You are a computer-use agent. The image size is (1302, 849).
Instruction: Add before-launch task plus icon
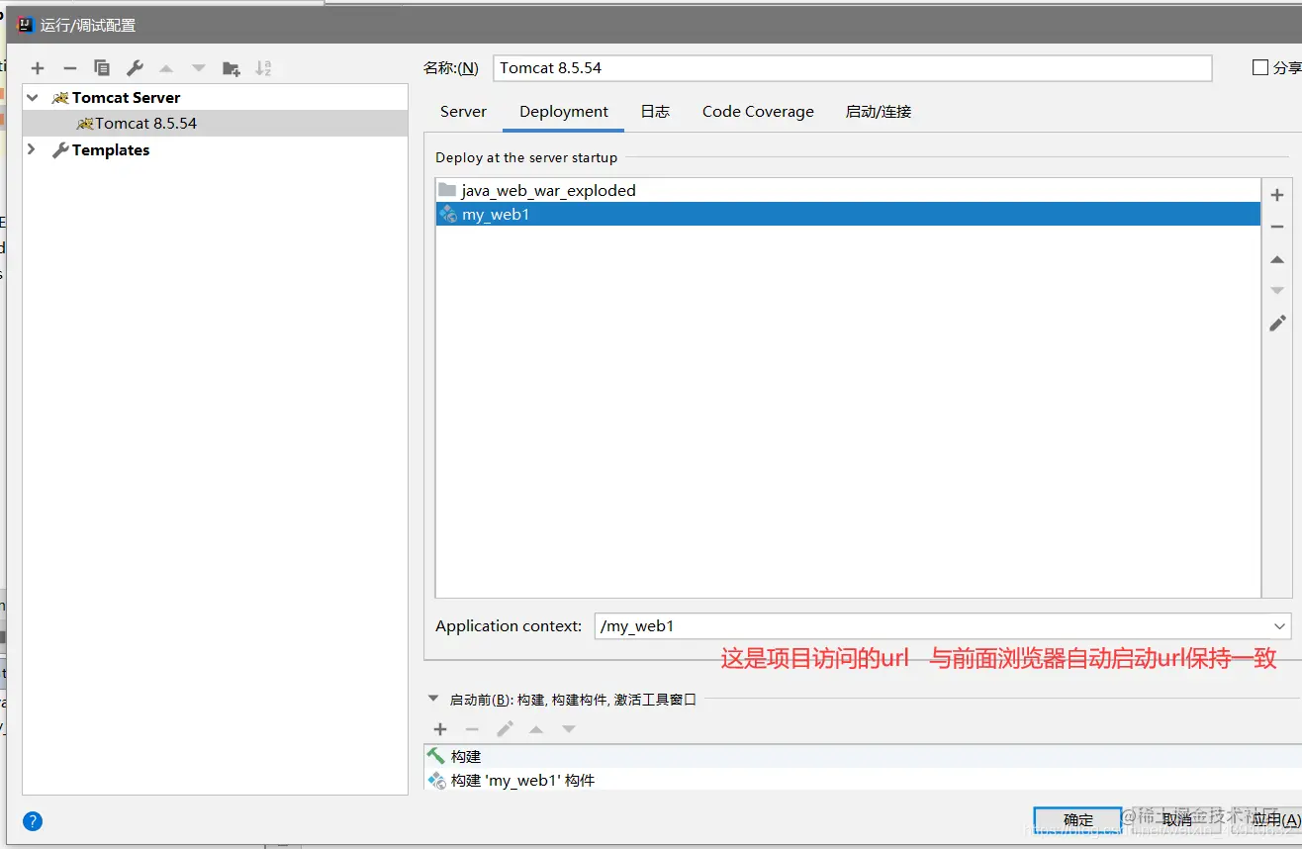point(440,729)
